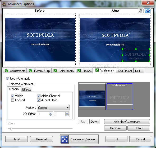Select the base image thumbnail in watermark list
Screen dimensions: 156x148
(92, 97)
